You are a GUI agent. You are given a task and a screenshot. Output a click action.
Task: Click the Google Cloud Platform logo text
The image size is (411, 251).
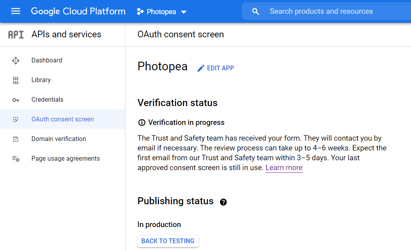pyautogui.click(x=78, y=11)
